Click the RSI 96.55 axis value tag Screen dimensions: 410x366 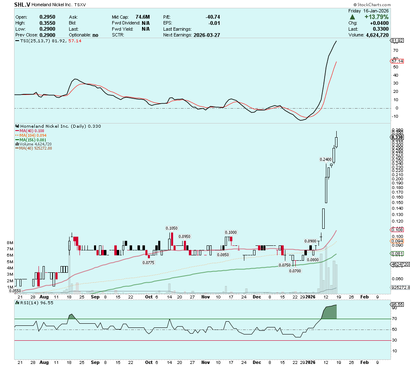(x=397, y=305)
